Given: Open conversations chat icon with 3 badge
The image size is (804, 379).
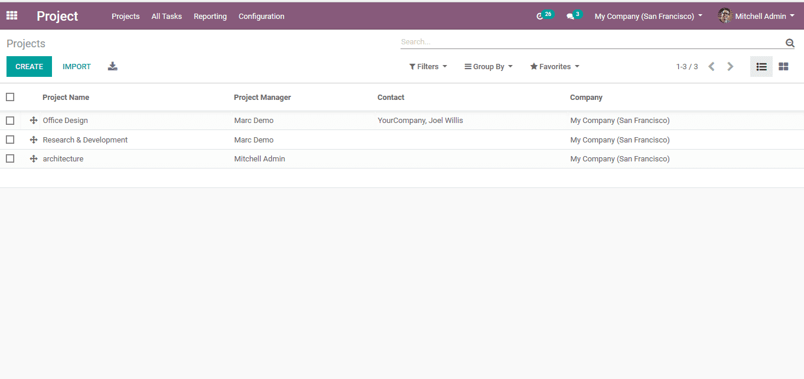Looking at the screenshot, I should click(574, 16).
